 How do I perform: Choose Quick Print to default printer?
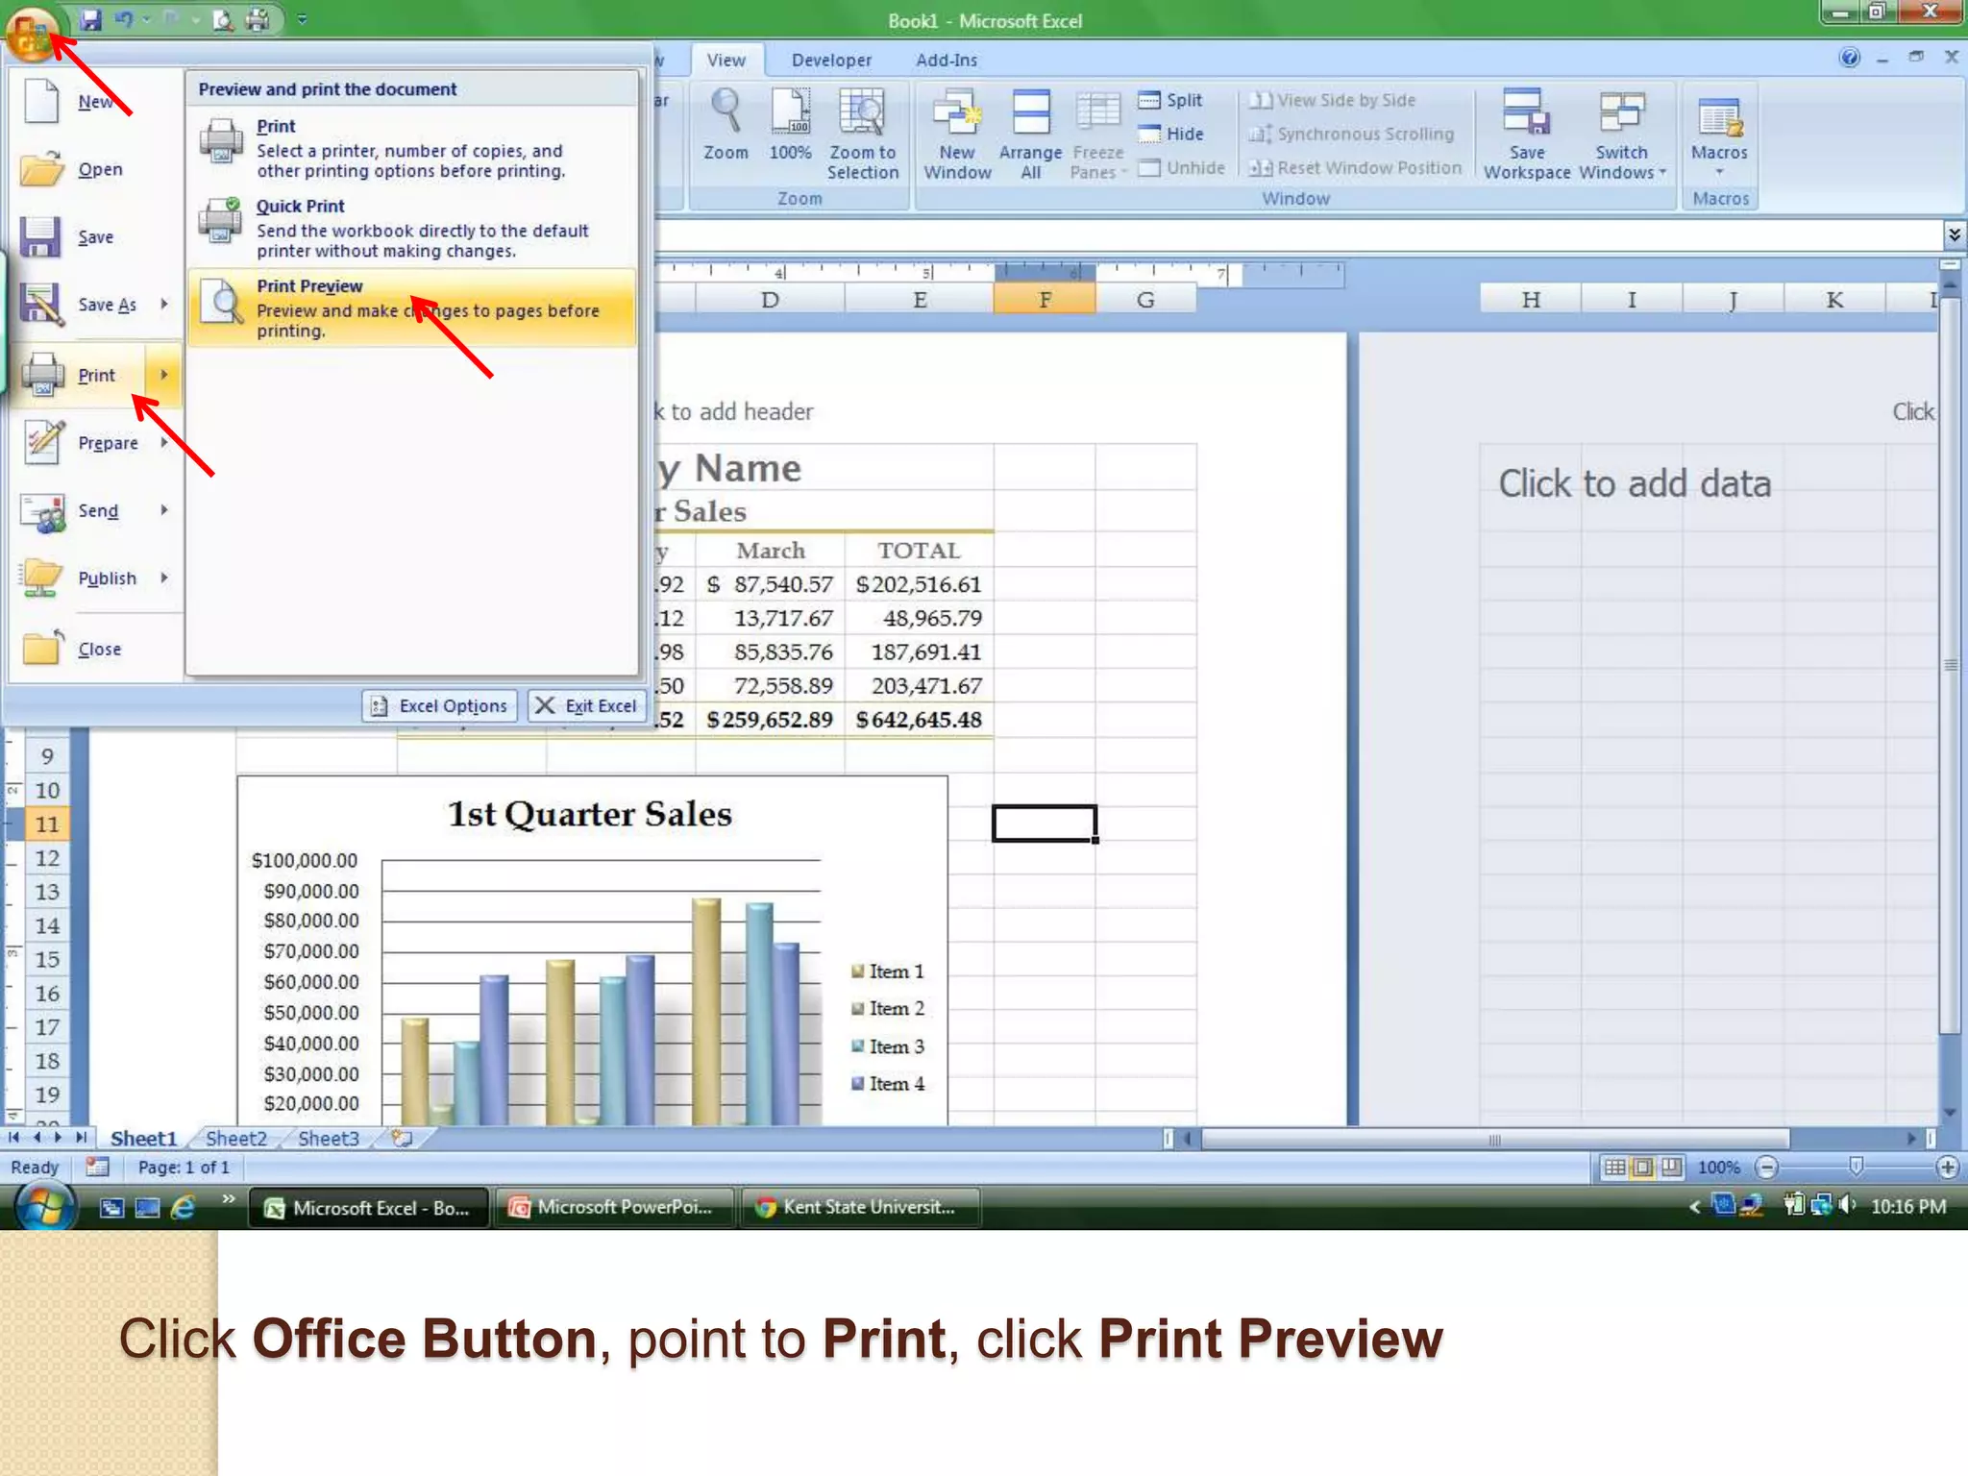click(412, 228)
